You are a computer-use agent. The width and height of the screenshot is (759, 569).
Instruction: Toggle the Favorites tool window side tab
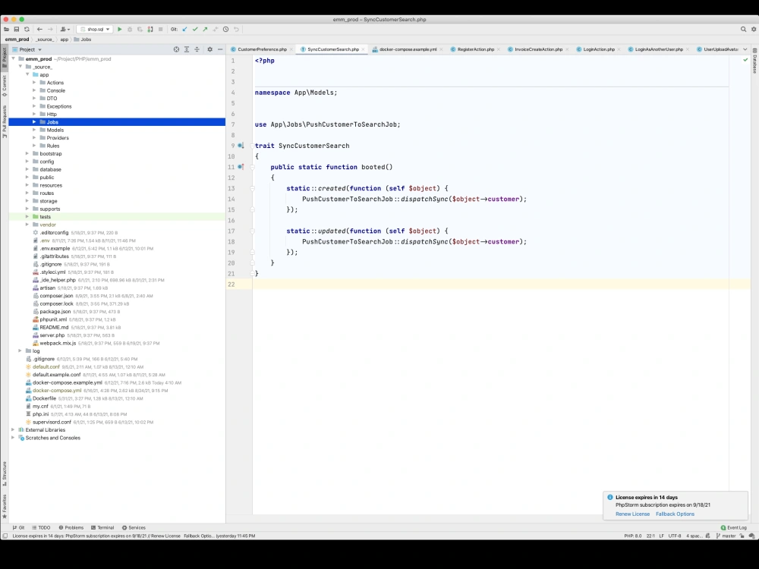(x=5, y=506)
